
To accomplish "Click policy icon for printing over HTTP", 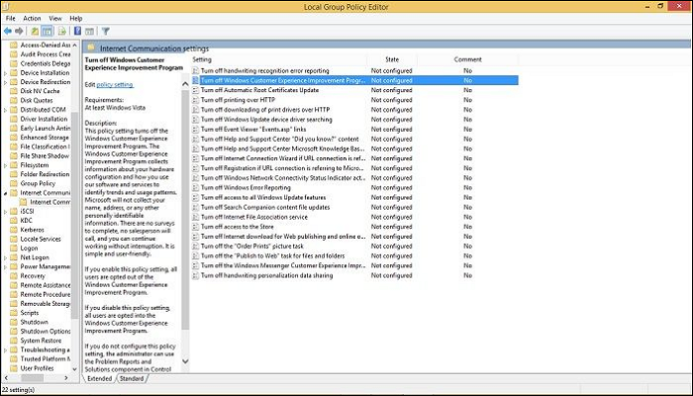I will 196,100.
